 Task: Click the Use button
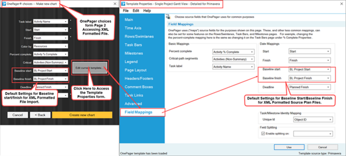click(x=289, y=147)
